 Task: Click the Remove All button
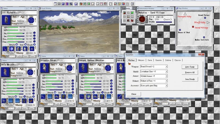190,72
